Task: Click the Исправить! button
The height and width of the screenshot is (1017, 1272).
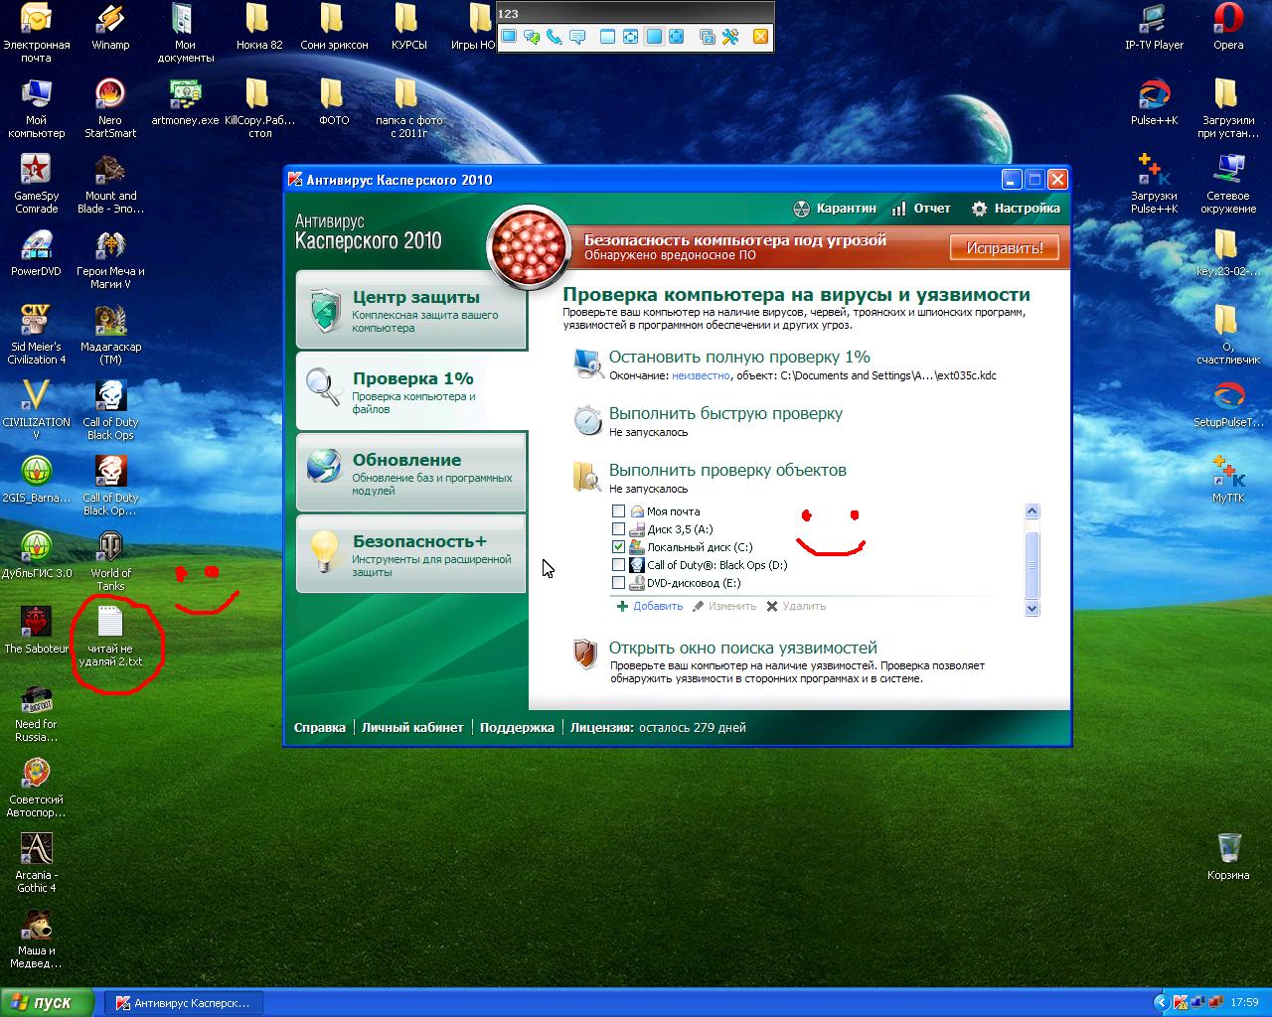Action: [x=1004, y=247]
